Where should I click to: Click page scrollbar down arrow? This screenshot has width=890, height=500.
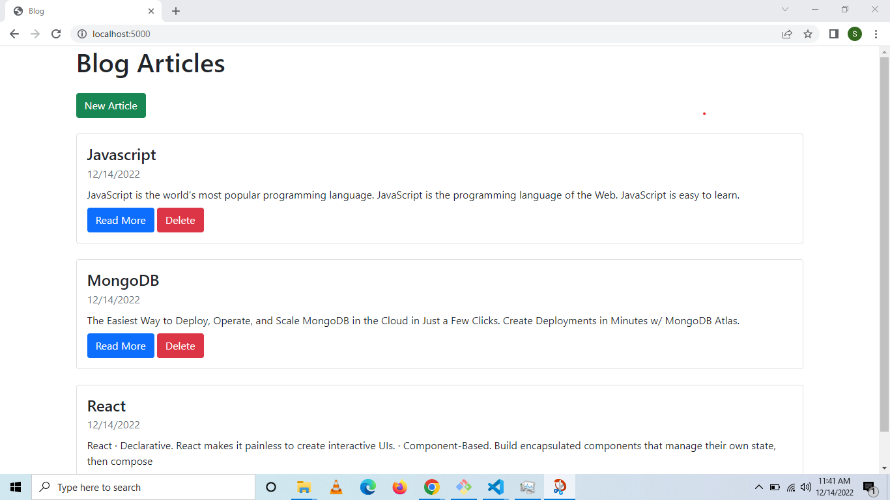(884, 468)
